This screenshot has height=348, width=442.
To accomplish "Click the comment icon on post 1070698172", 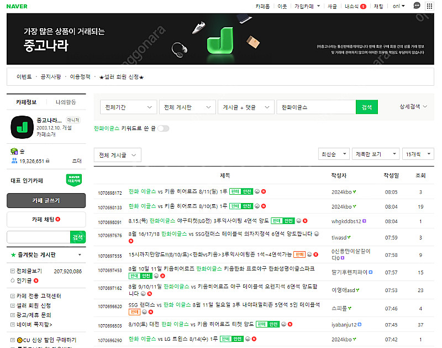I will (x=257, y=191).
